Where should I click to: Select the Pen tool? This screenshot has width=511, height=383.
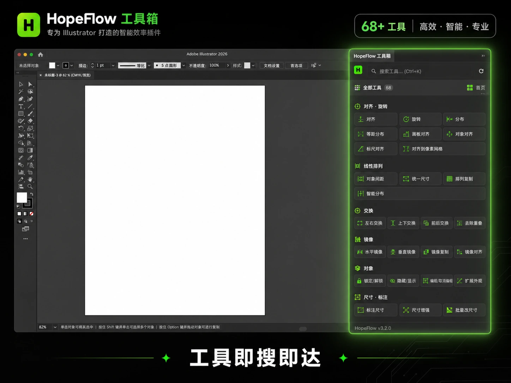coord(21,99)
